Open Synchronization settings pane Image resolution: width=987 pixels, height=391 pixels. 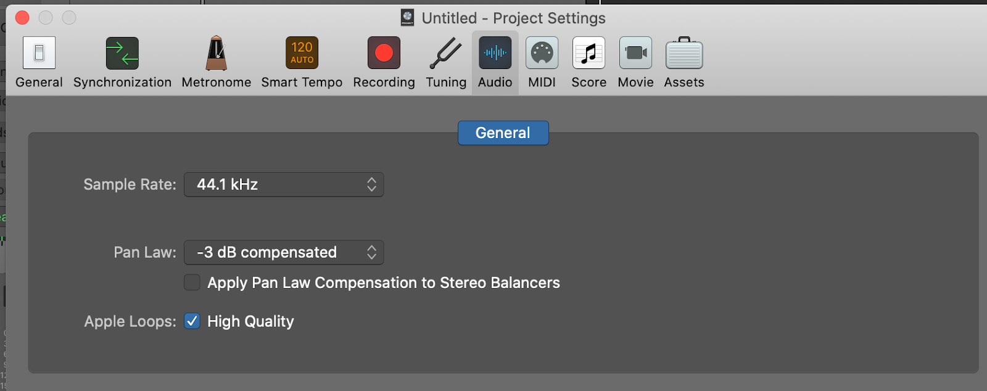click(122, 53)
